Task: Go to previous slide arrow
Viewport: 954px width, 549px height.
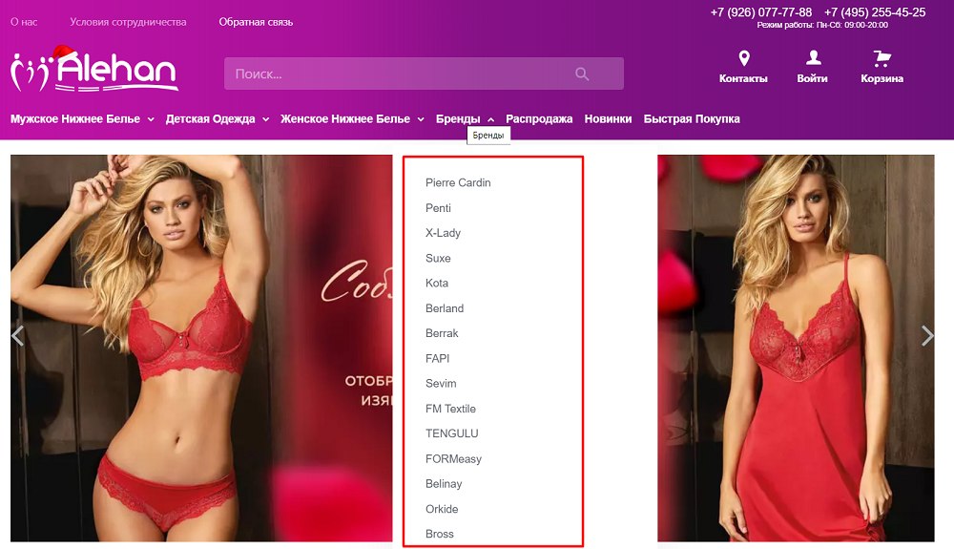Action: pyautogui.click(x=17, y=335)
